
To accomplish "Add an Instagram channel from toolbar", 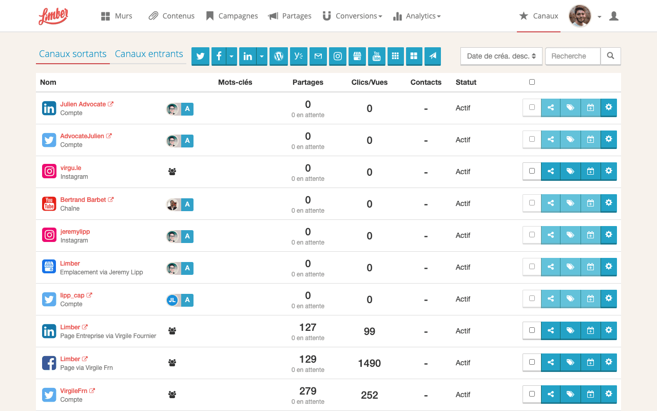I will point(338,56).
